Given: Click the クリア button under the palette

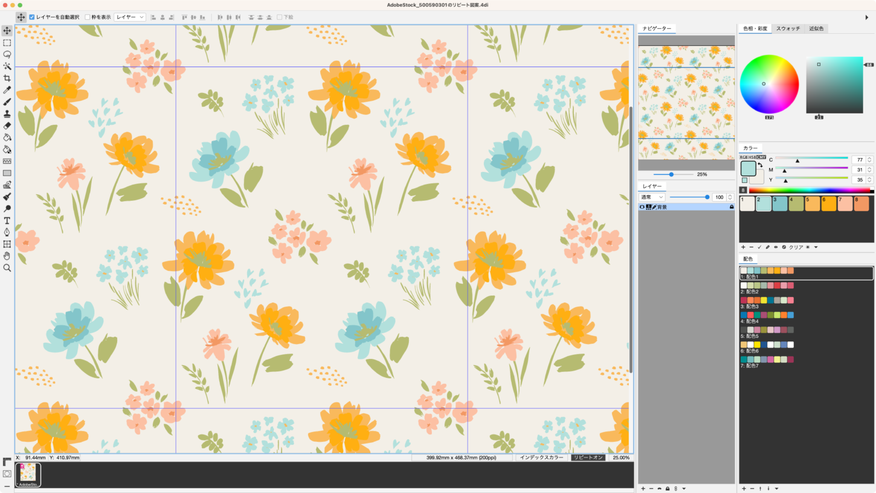Looking at the screenshot, I should 796,247.
